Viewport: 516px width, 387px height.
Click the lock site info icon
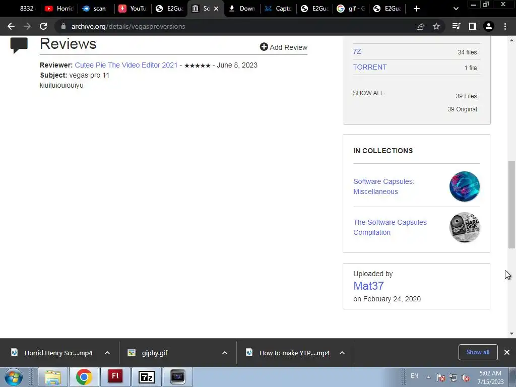63,26
